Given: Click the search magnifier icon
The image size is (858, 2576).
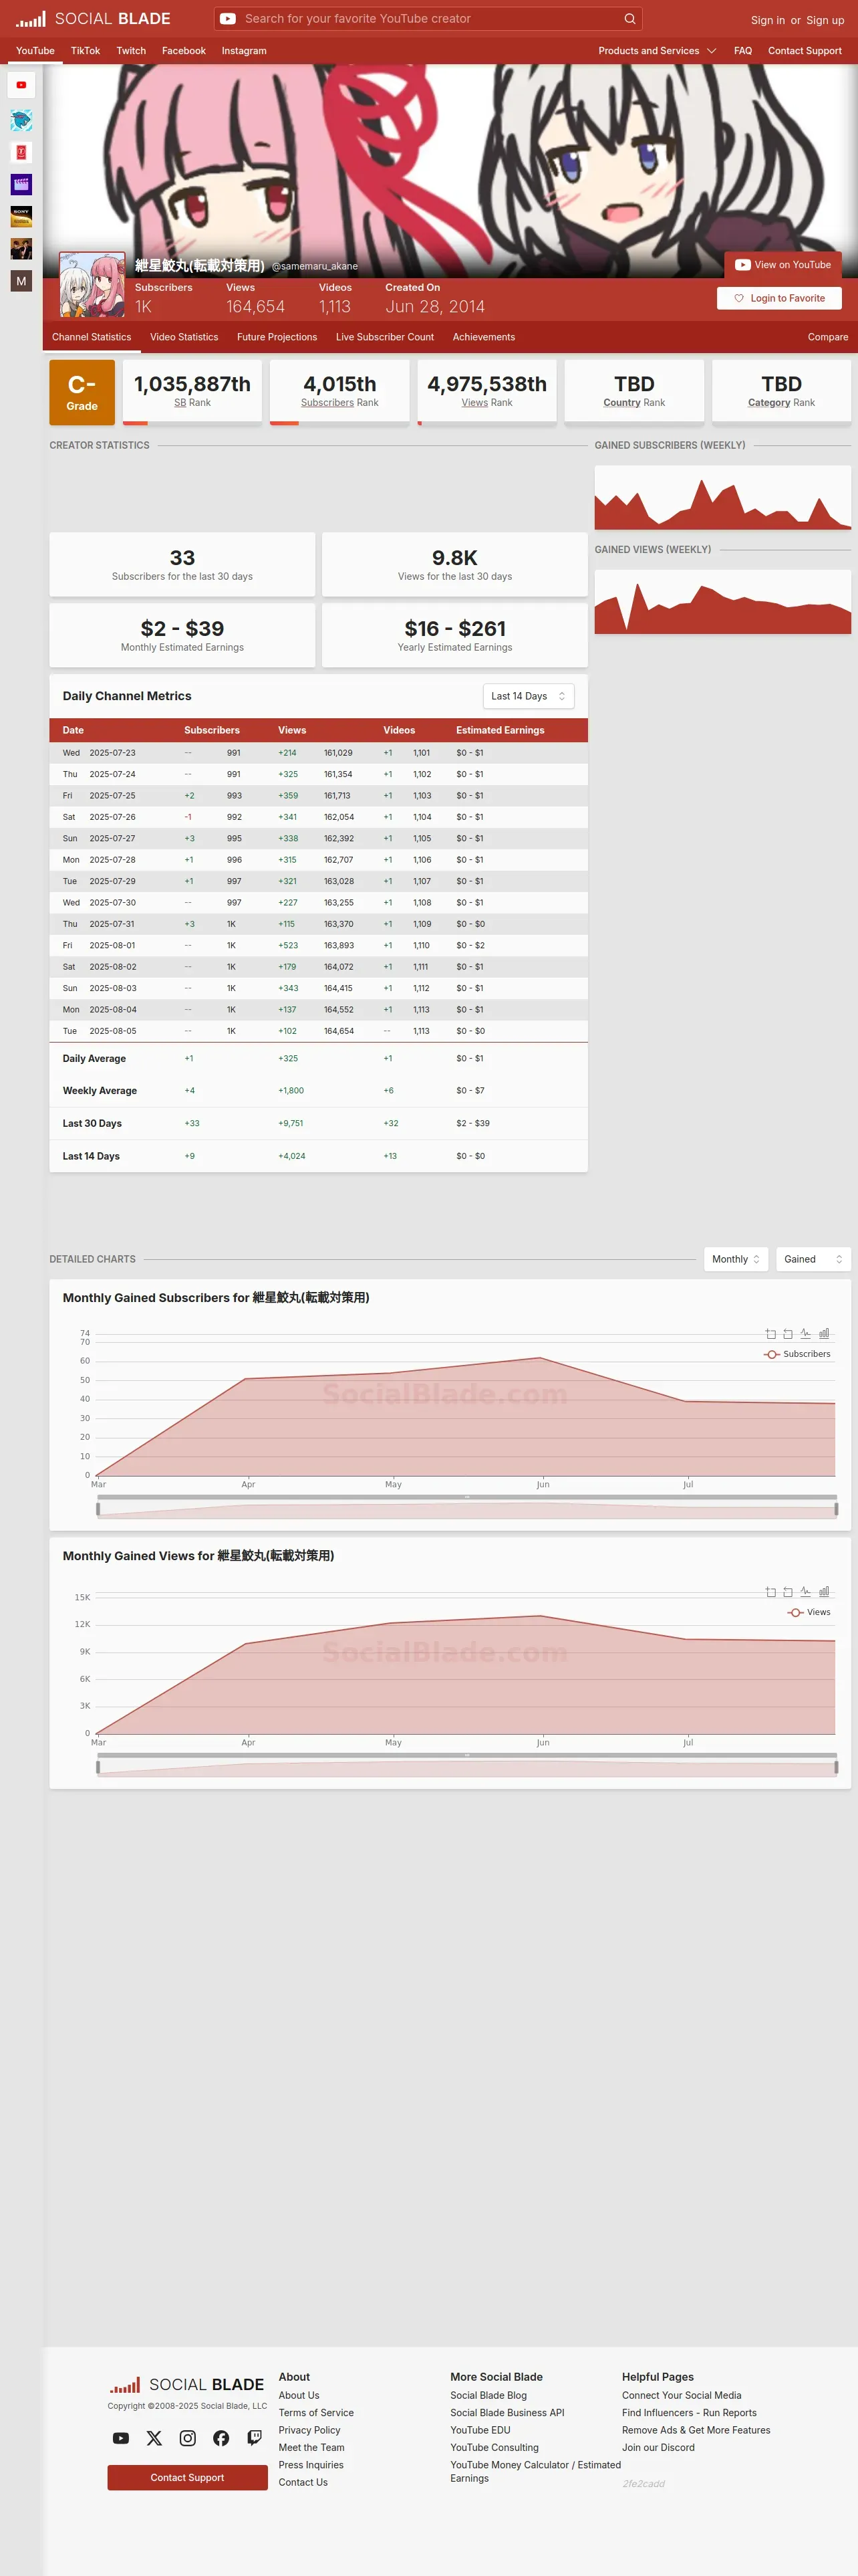Looking at the screenshot, I should [629, 19].
